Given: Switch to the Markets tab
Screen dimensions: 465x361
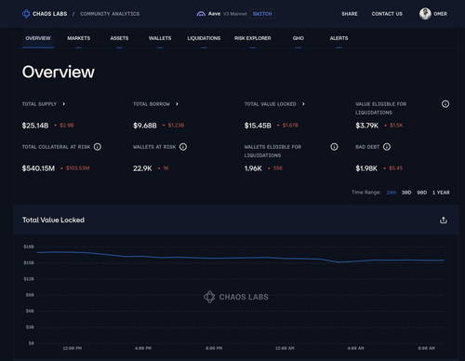Looking at the screenshot, I should coord(79,38).
